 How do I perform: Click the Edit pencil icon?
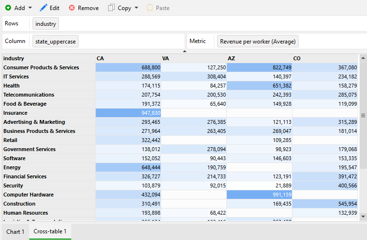pos(43,8)
